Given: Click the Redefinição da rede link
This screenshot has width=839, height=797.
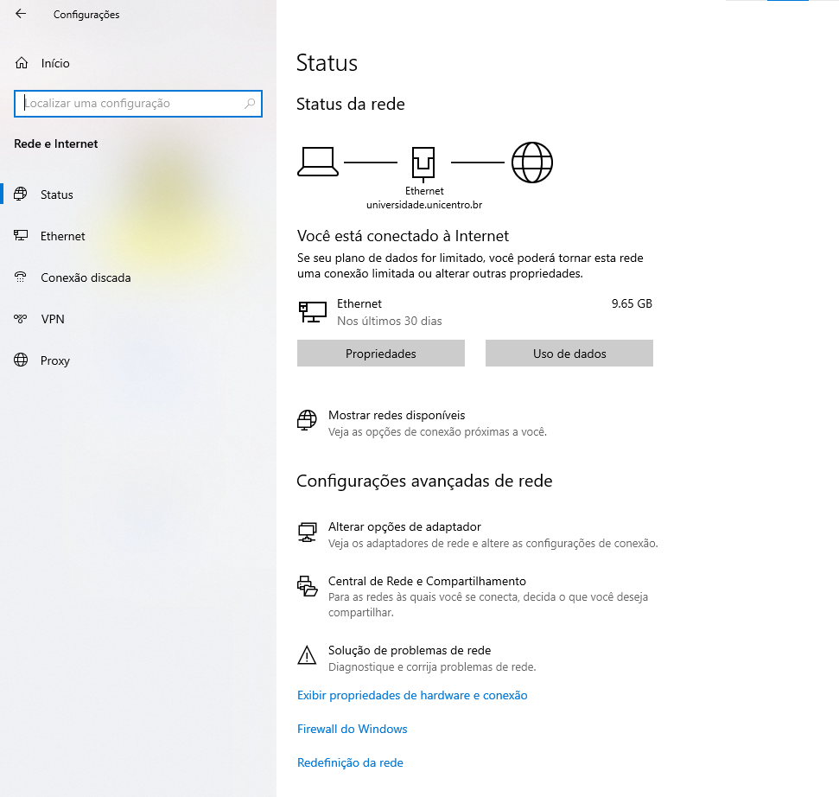Looking at the screenshot, I should click(x=350, y=762).
